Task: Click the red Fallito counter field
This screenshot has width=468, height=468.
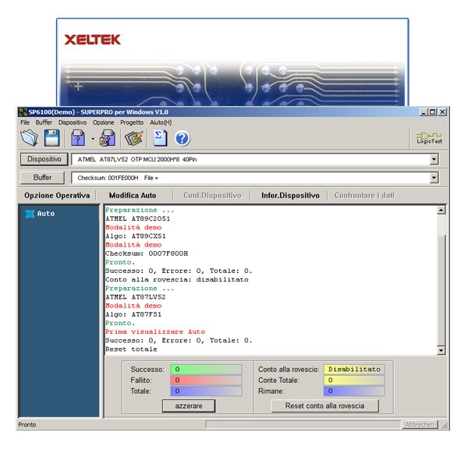Action: pyautogui.click(x=206, y=381)
